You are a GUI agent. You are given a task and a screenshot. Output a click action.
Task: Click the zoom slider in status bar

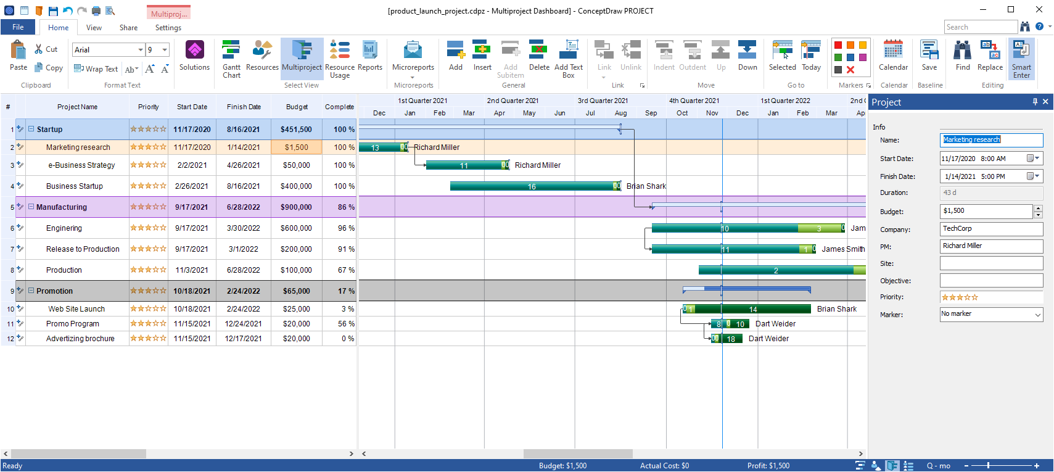point(1002,466)
